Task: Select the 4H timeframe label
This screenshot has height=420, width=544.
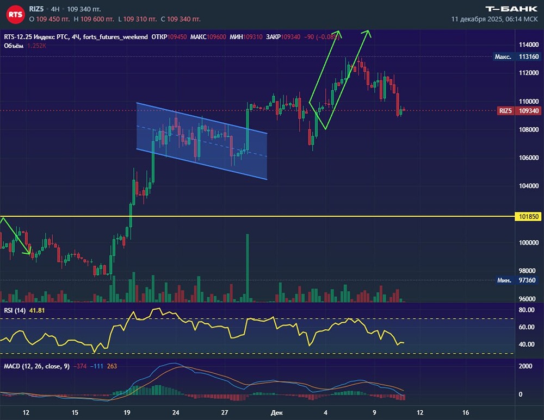Action: 55,9
